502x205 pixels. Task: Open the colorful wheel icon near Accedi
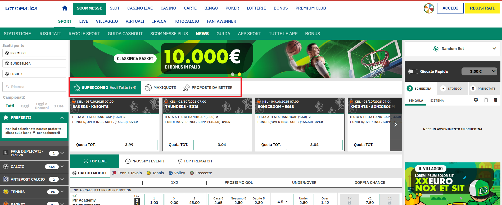pos(429,8)
